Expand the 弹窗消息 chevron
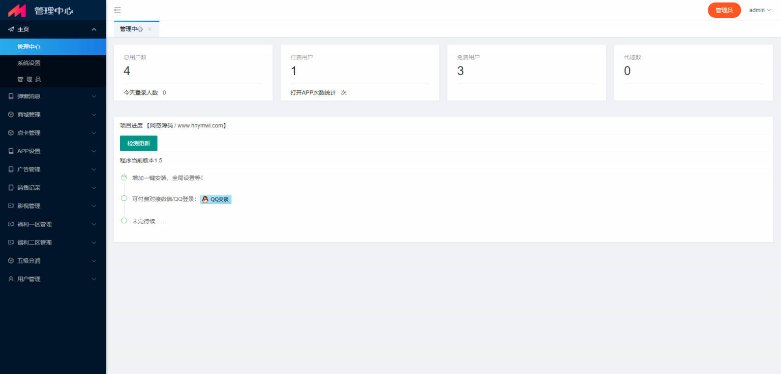Image resolution: width=781 pixels, height=374 pixels. click(94, 96)
